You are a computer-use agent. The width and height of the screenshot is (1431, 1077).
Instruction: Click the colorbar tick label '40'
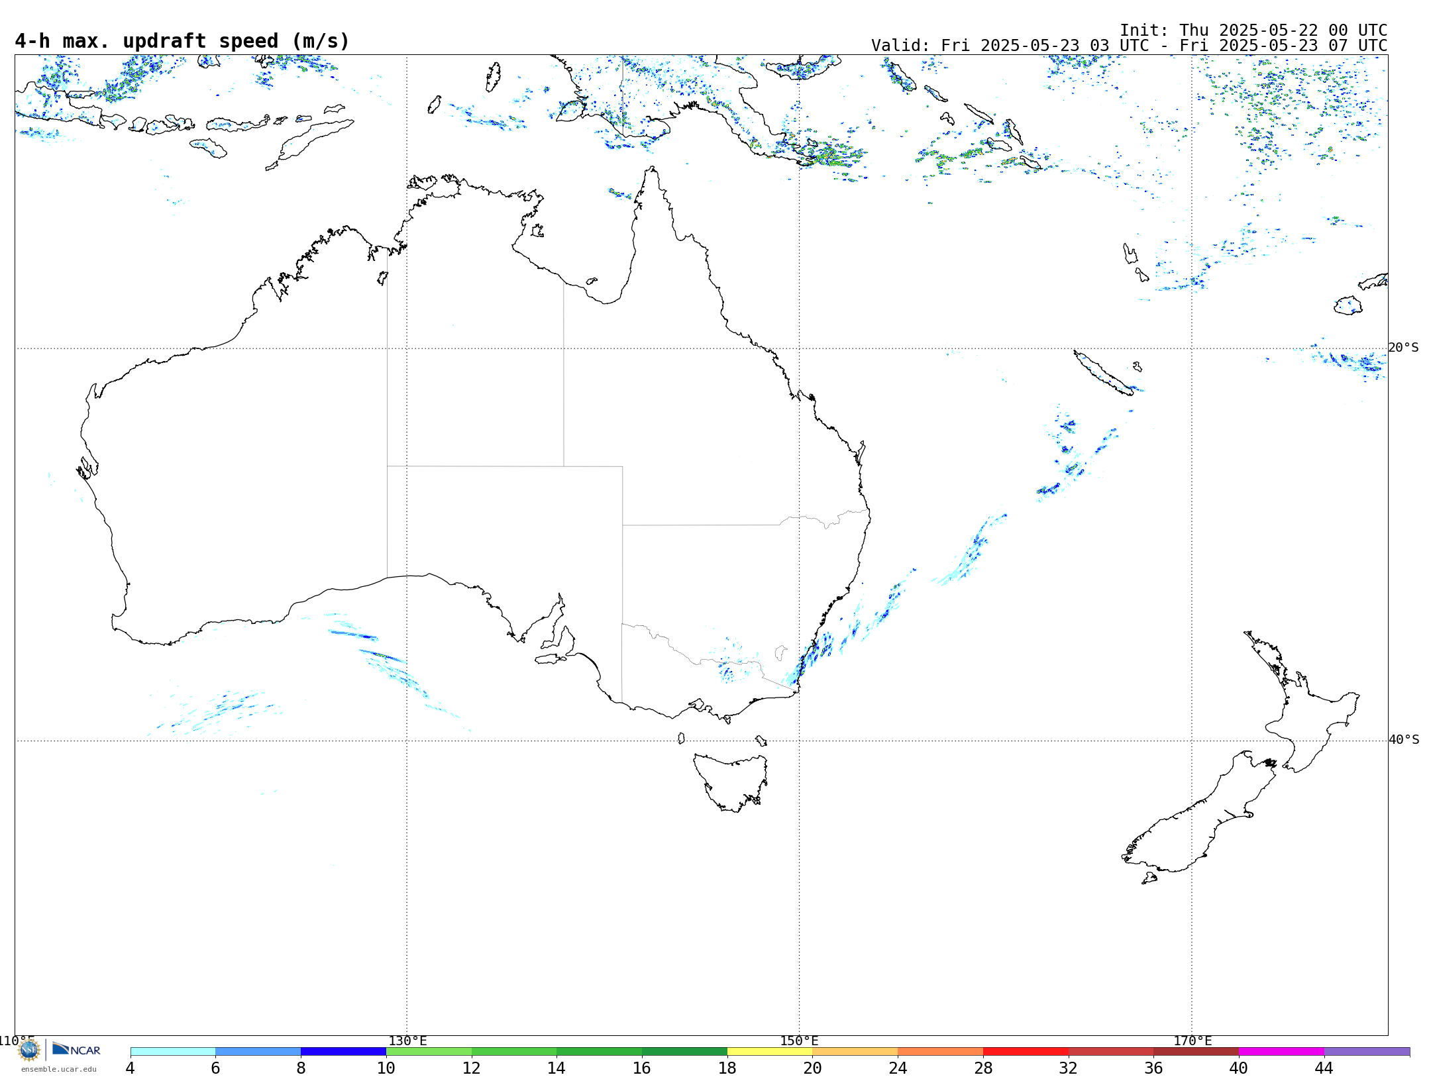tap(1239, 1068)
